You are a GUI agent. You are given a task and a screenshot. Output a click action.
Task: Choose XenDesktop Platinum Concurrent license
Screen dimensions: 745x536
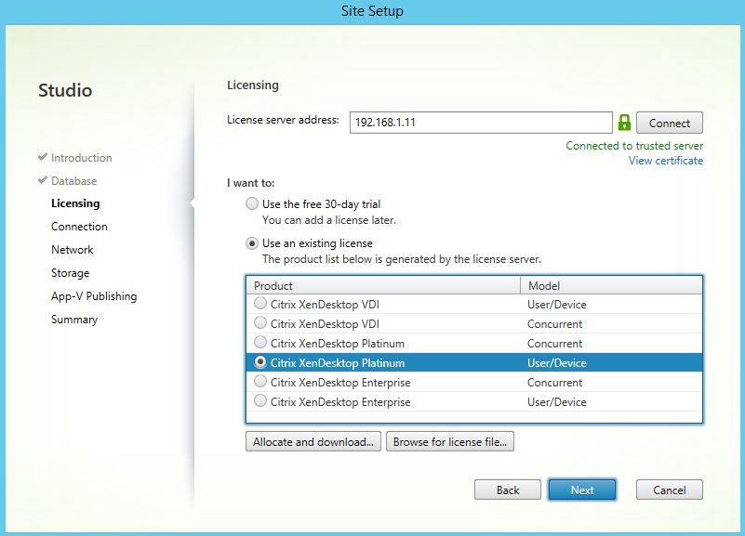(x=260, y=344)
